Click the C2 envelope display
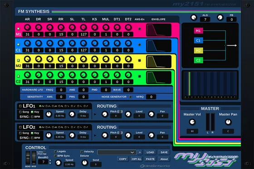The image size is (254, 169). [159, 77]
